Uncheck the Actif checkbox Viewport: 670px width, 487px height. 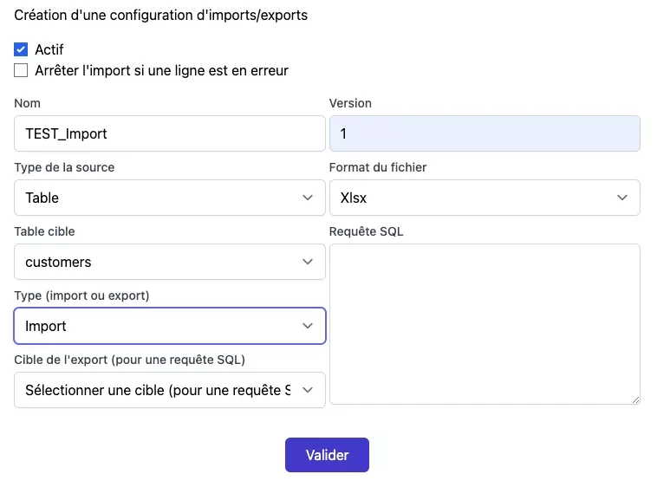[22, 50]
